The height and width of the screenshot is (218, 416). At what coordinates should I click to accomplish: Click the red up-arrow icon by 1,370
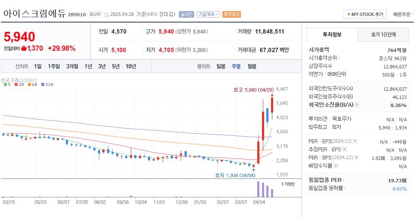click(24, 48)
